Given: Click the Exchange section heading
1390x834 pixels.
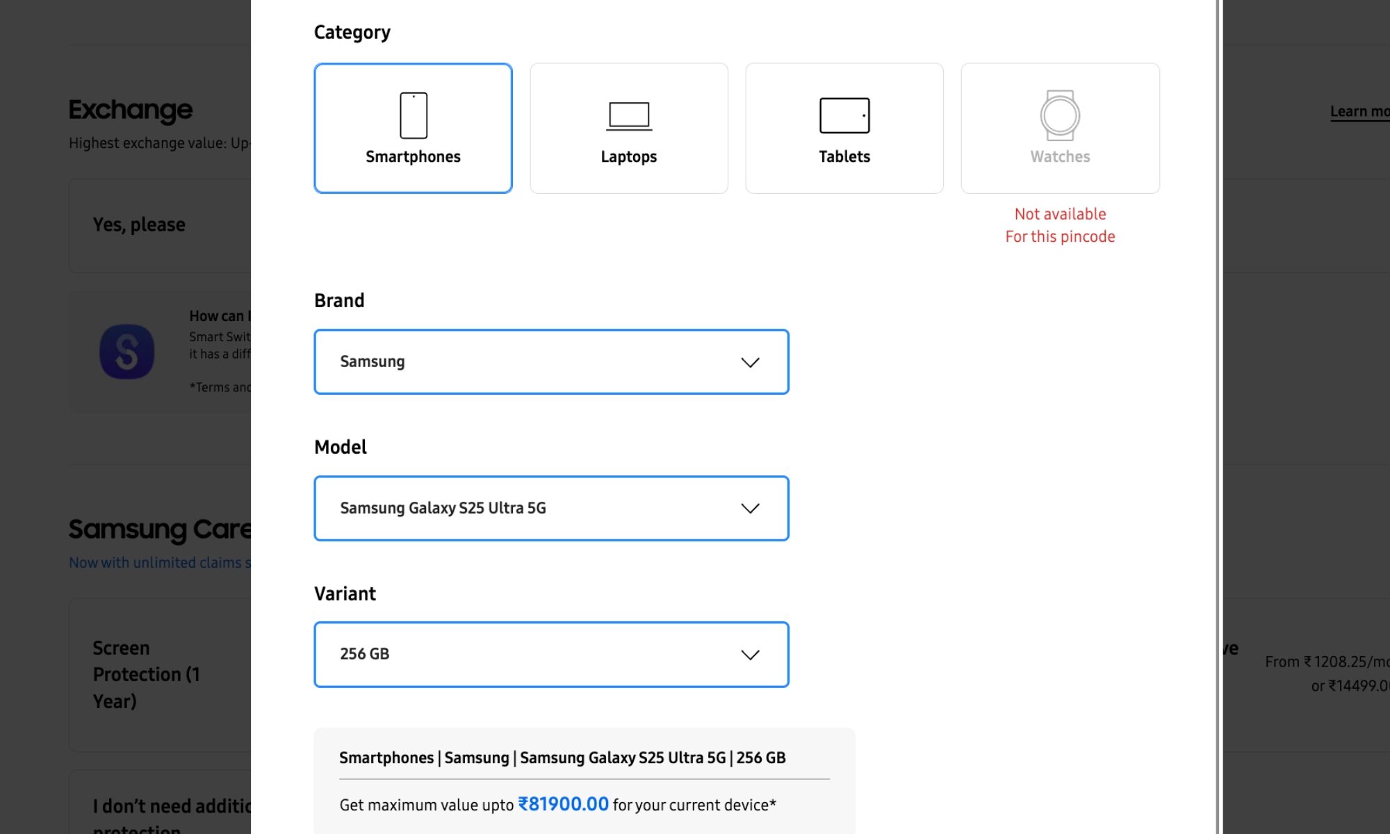Looking at the screenshot, I should coord(129,110).
